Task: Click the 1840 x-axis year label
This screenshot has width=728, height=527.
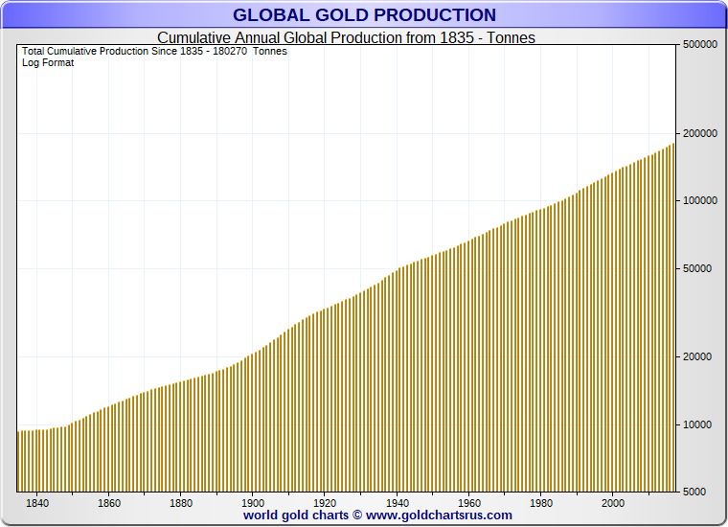Action: pos(37,502)
